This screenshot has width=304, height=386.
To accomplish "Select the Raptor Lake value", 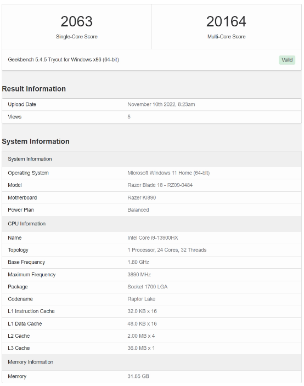I will (142, 299).
